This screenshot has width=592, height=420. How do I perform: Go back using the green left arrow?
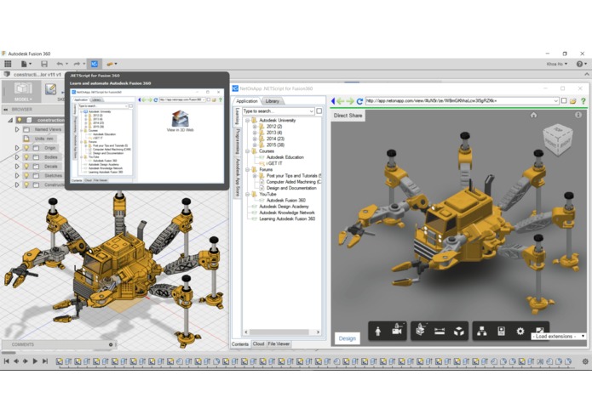point(341,101)
